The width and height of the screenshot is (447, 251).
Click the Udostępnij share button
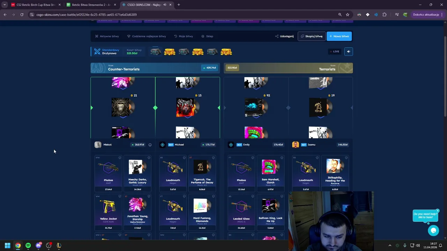284,36
